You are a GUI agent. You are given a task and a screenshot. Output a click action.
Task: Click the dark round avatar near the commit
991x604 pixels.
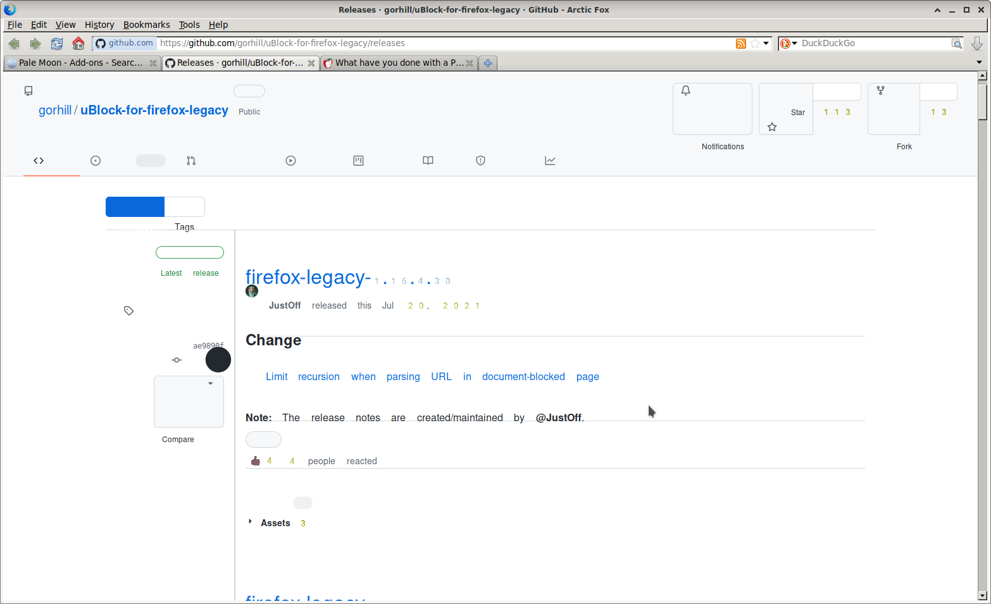coord(218,360)
